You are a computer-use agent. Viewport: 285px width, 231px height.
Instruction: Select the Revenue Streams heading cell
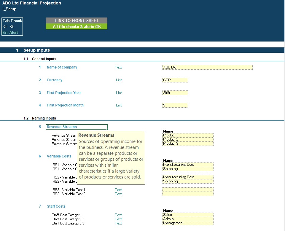[77, 127]
